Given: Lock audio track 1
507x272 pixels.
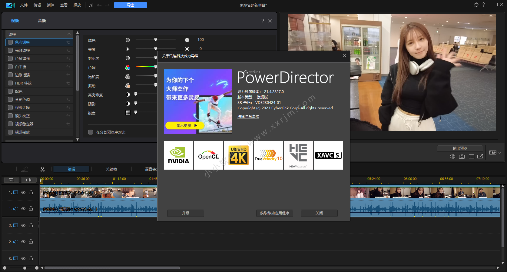Looking at the screenshot, I should pyautogui.click(x=31, y=209).
